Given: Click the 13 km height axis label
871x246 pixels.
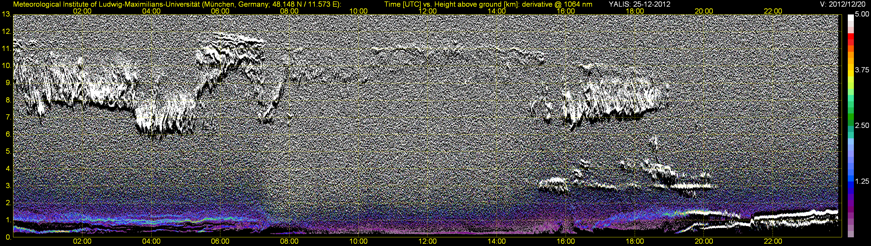Looking at the screenshot, I should coord(6,14).
